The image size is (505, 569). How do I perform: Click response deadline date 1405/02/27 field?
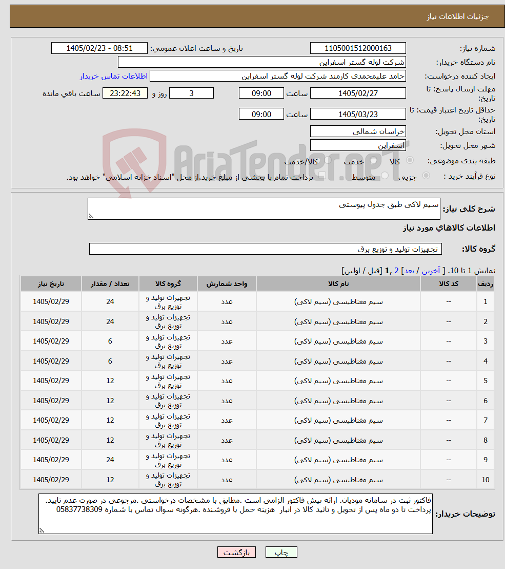(358, 93)
